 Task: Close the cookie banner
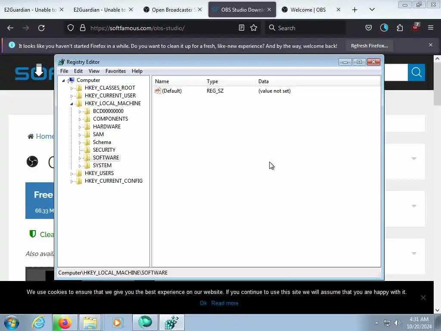423,297
